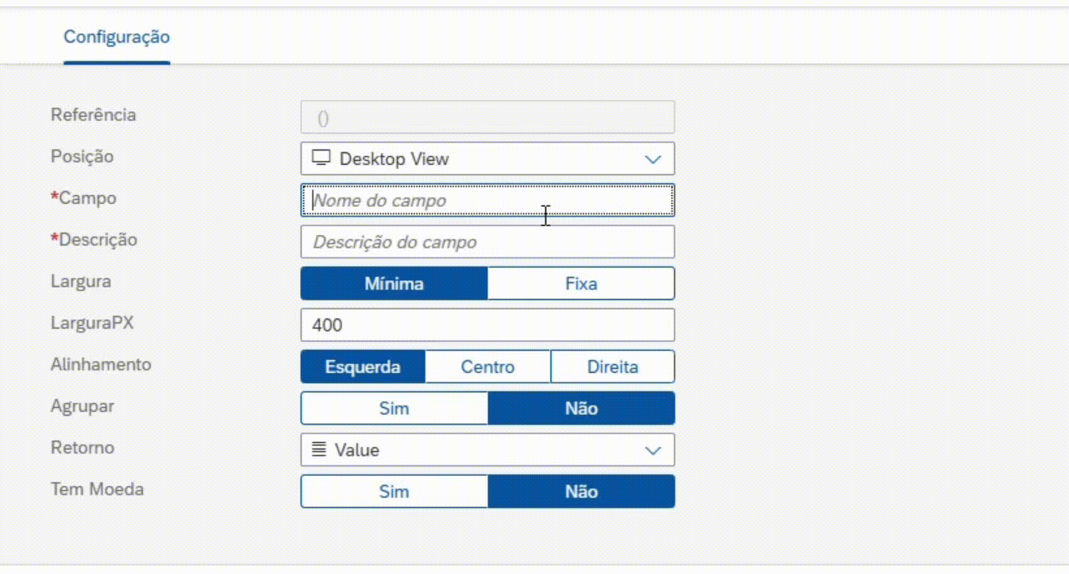Focus the Nome do campo input

coord(487,200)
